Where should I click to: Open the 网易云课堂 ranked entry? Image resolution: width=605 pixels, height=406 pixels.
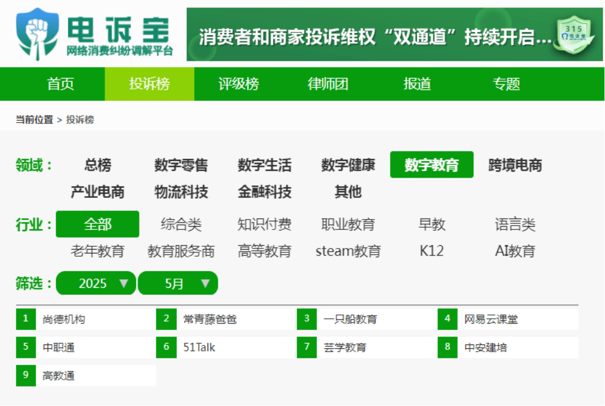click(x=508, y=319)
